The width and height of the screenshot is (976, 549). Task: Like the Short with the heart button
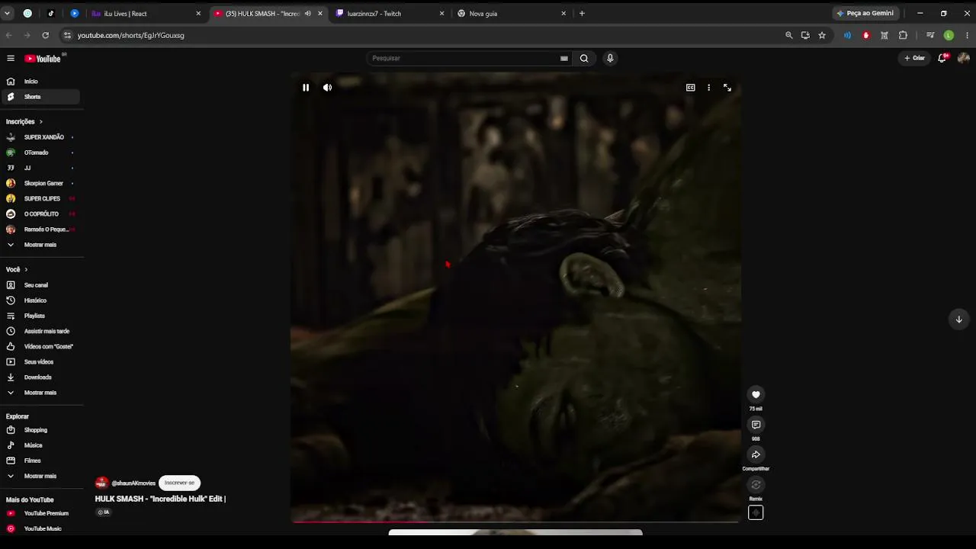coord(756,394)
